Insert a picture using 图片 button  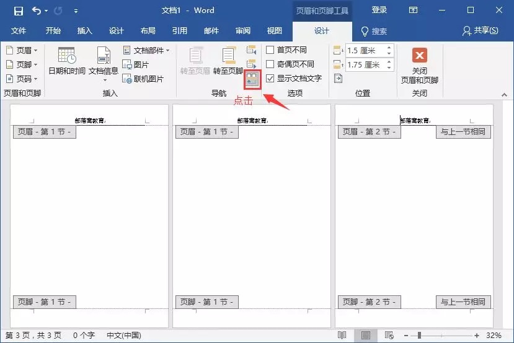(136, 64)
